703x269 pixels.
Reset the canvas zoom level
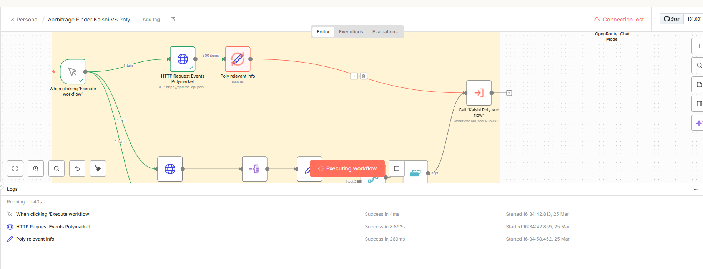77,168
